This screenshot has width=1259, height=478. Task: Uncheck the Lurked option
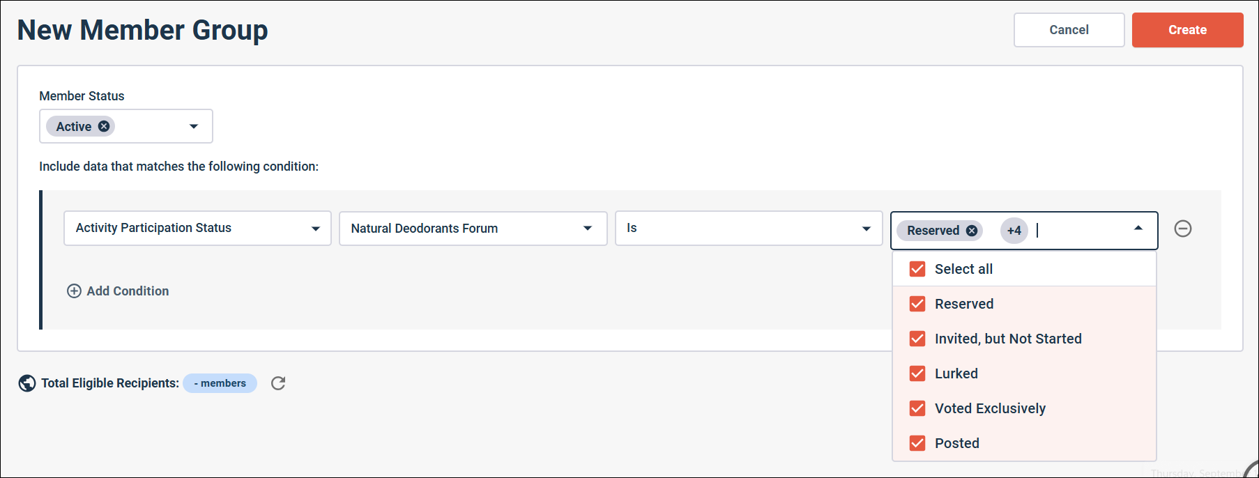pos(917,373)
